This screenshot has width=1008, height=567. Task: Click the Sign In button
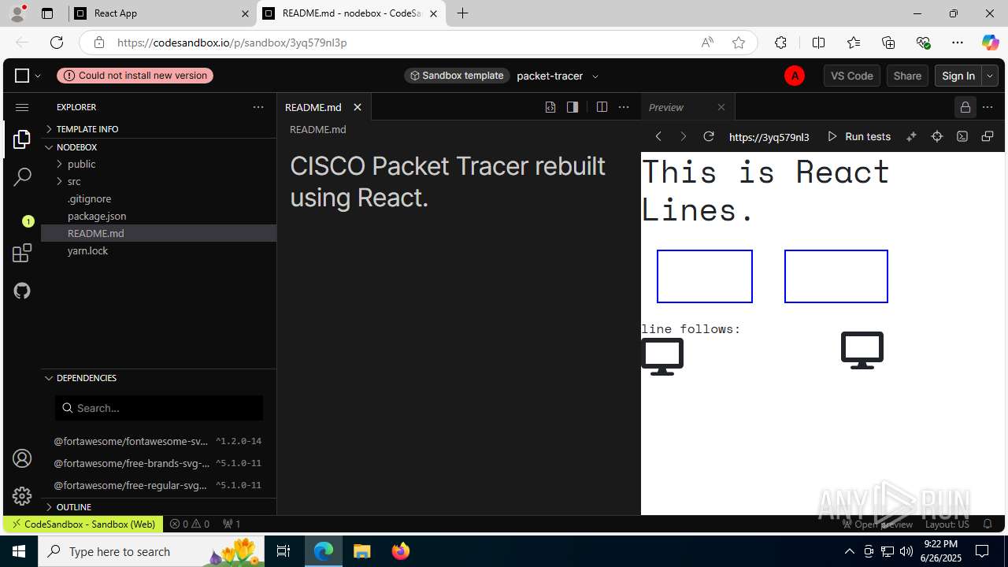click(958, 76)
